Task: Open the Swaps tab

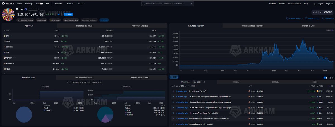Action: (315, 82)
